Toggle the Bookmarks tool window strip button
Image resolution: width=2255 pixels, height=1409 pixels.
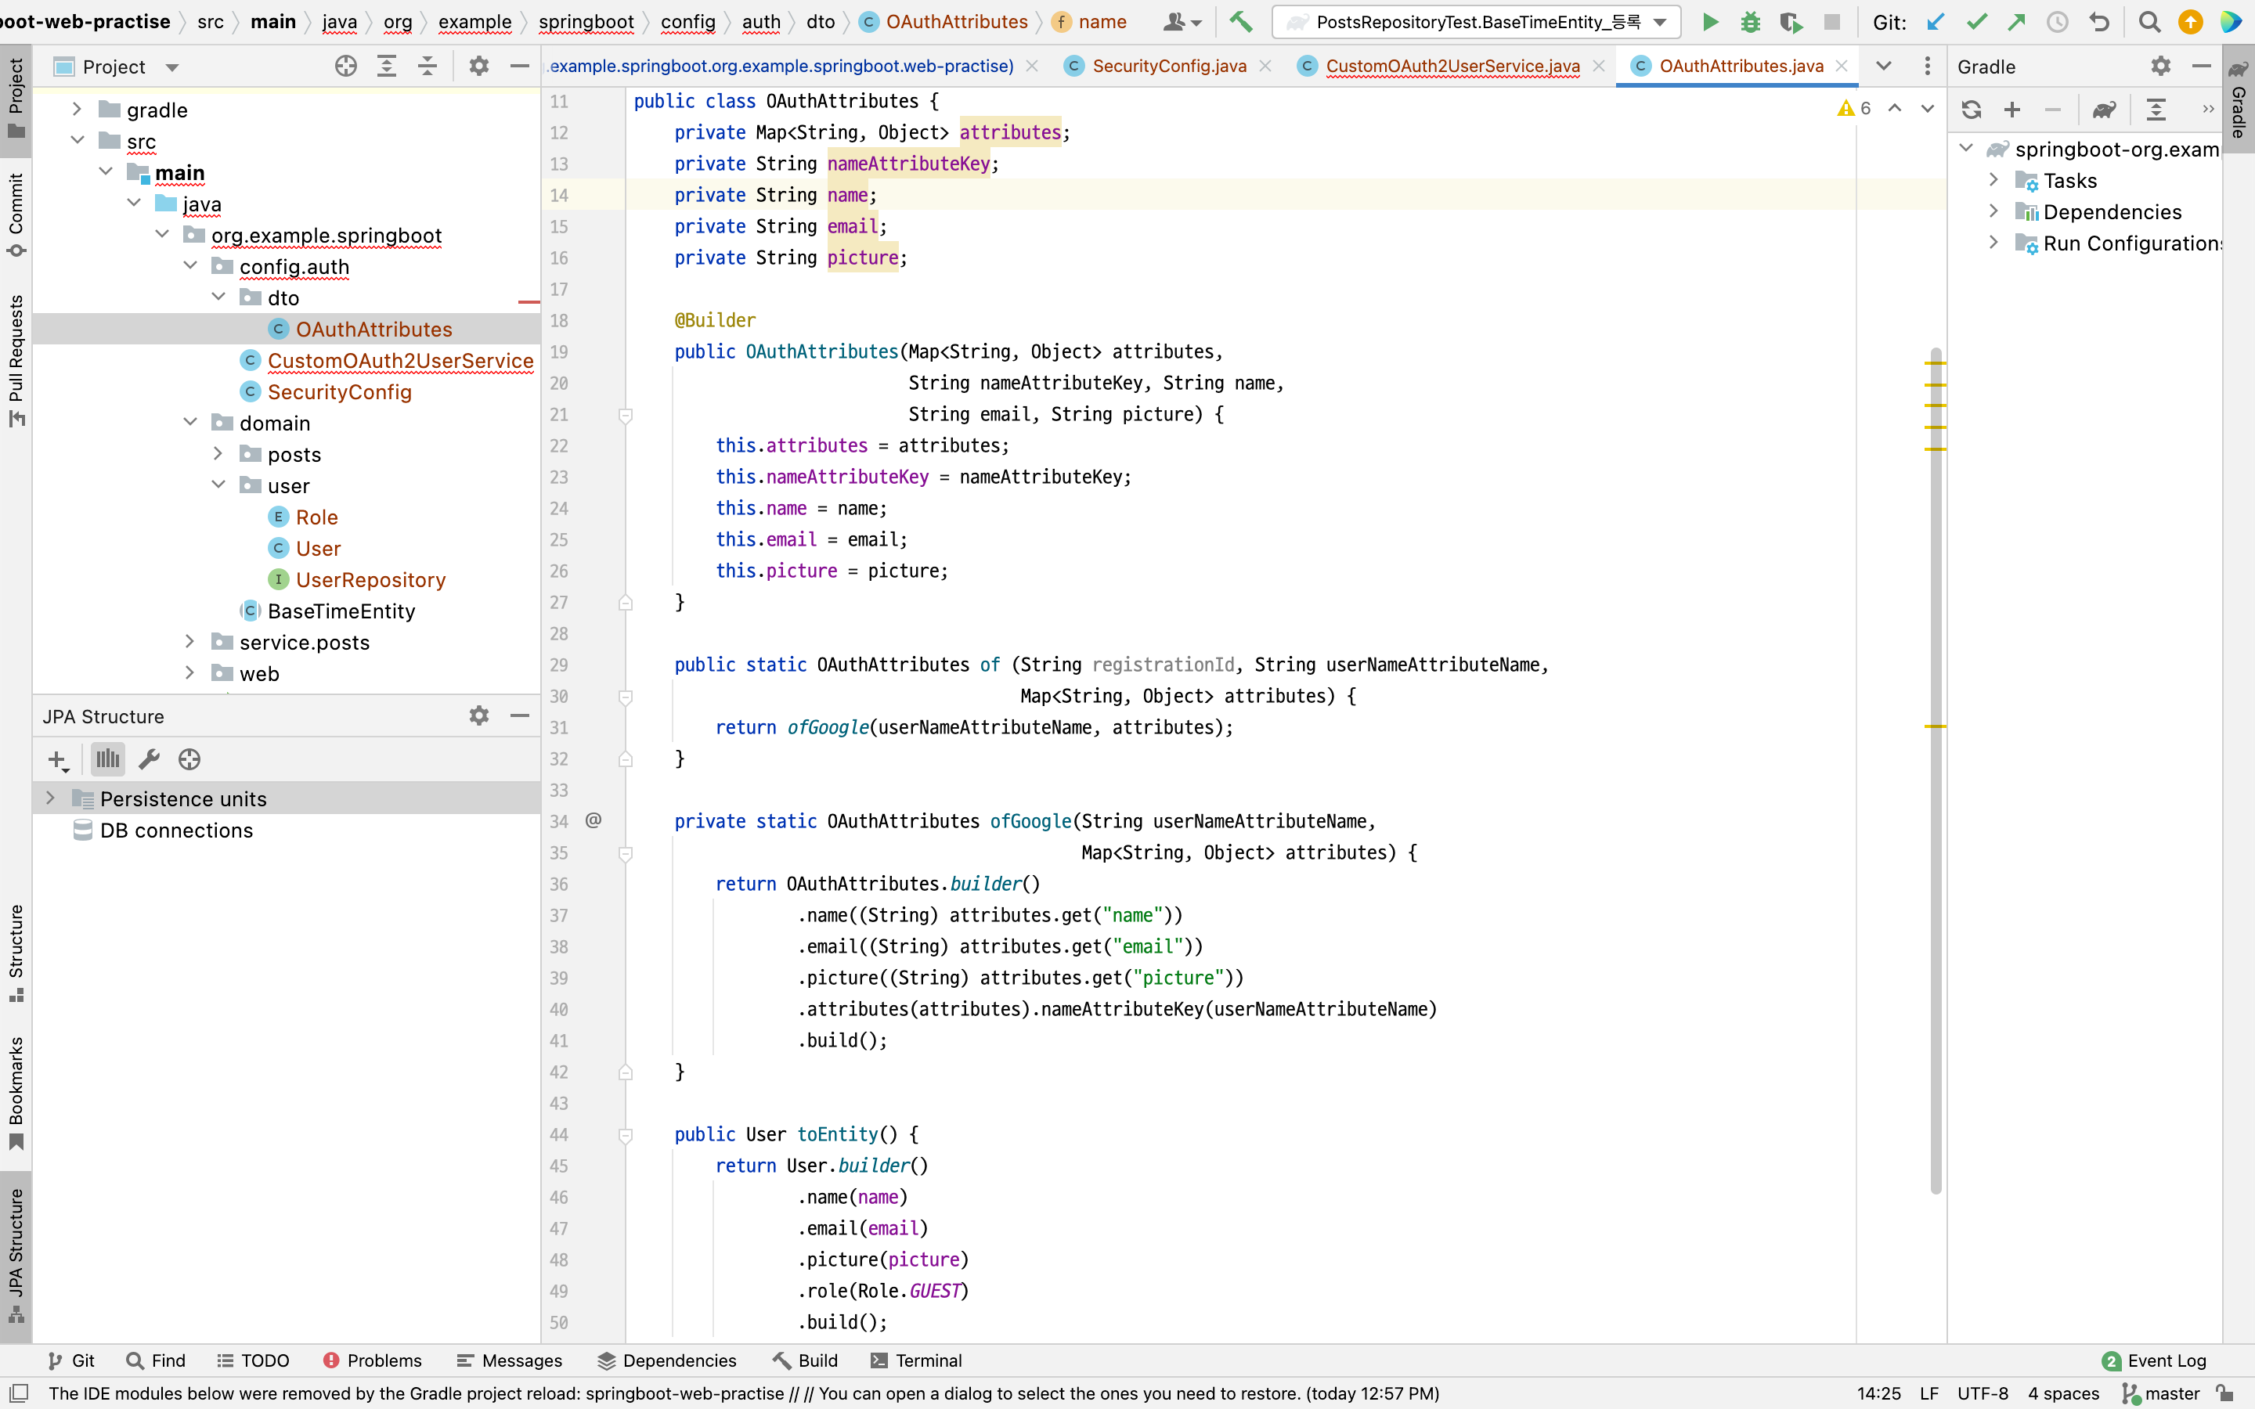[x=16, y=1092]
